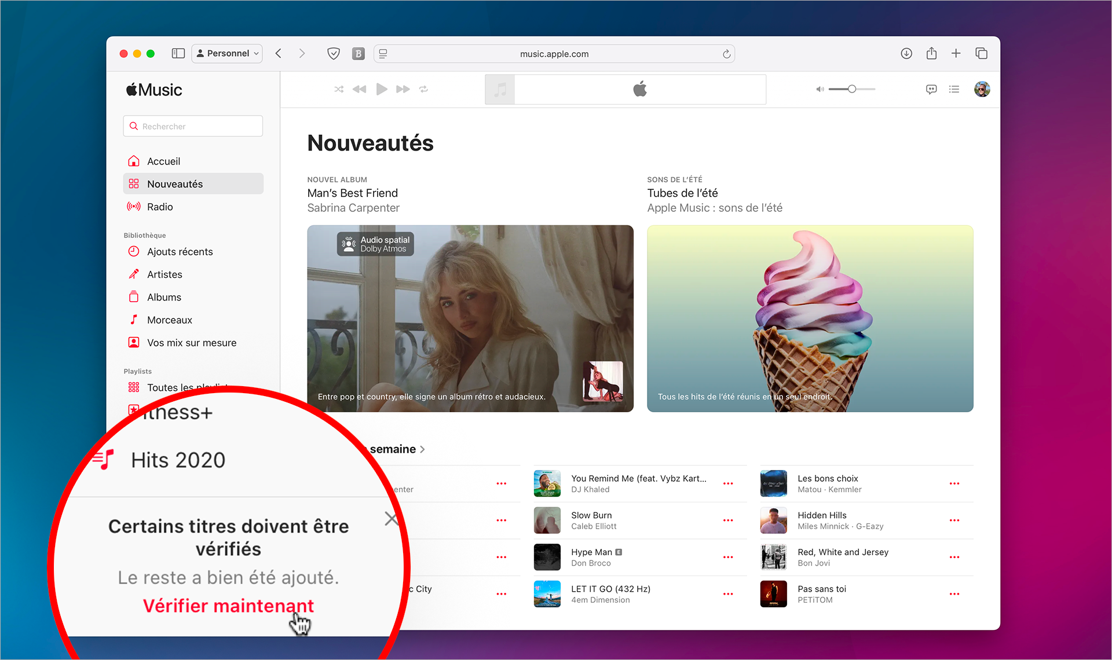Click the LET IT GO album artwork

click(547, 594)
